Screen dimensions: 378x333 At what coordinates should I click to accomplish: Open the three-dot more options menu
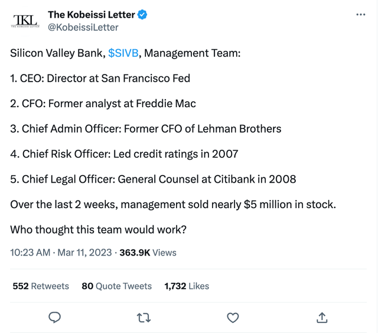361,15
